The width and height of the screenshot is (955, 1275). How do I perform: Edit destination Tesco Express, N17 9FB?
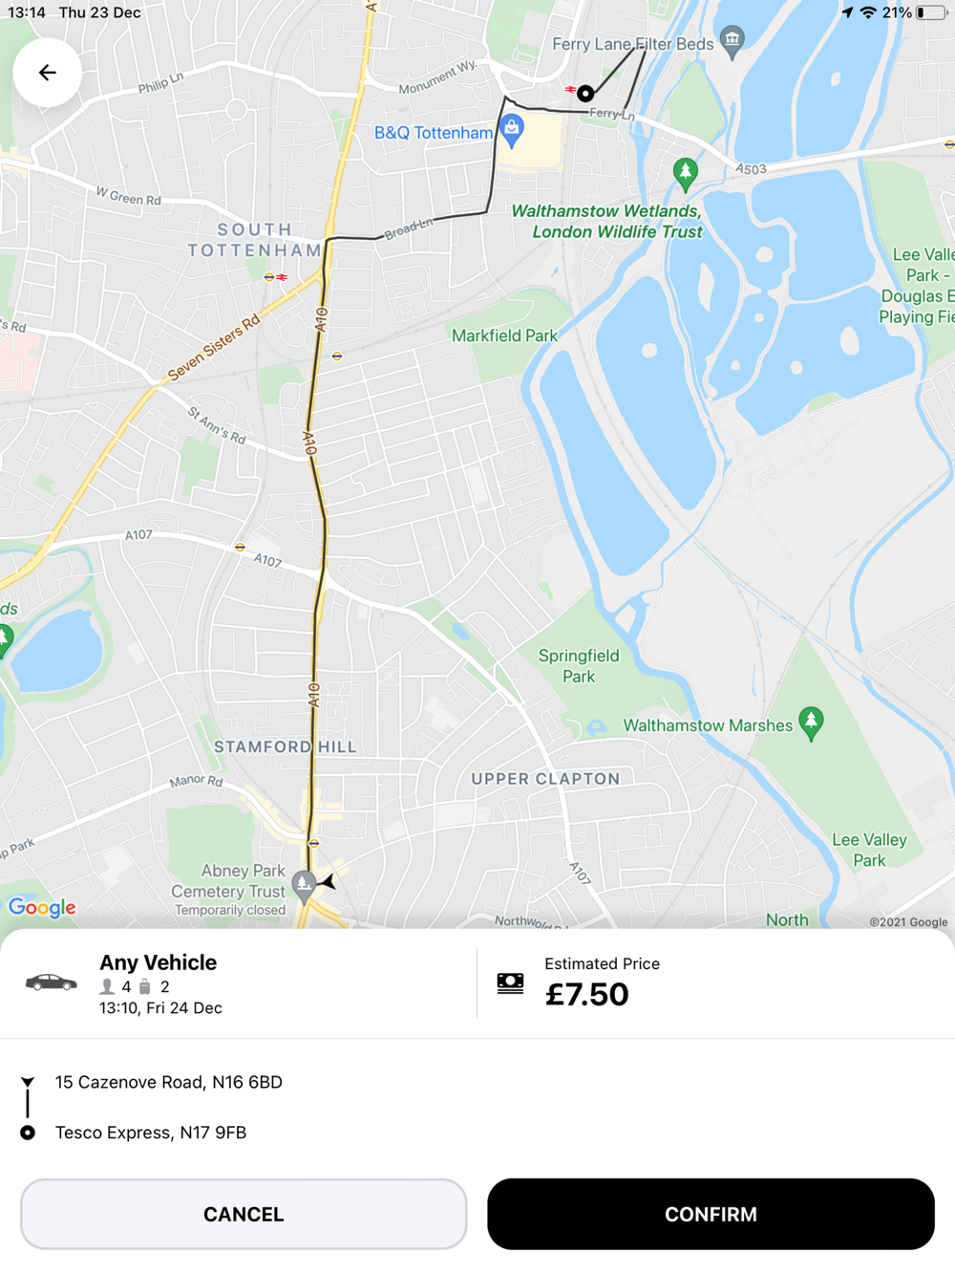(151, 1133)
